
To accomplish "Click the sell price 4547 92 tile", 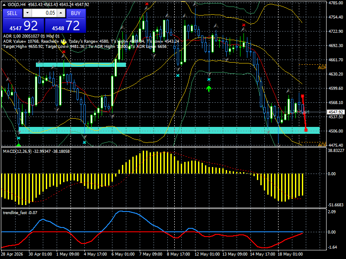I will coord(23,25).
